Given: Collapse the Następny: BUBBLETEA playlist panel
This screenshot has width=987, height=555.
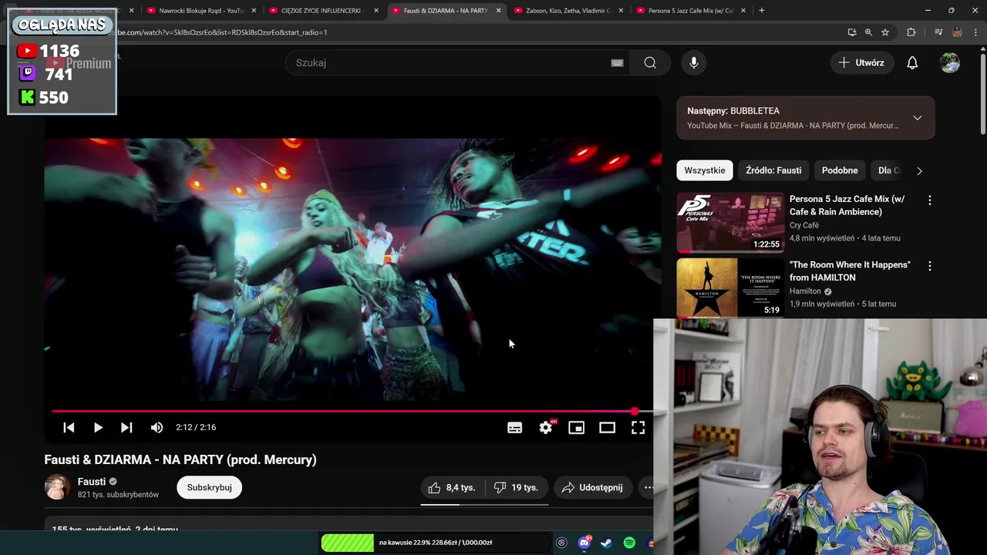Looking at the screenshot, I should click(917, 118).
